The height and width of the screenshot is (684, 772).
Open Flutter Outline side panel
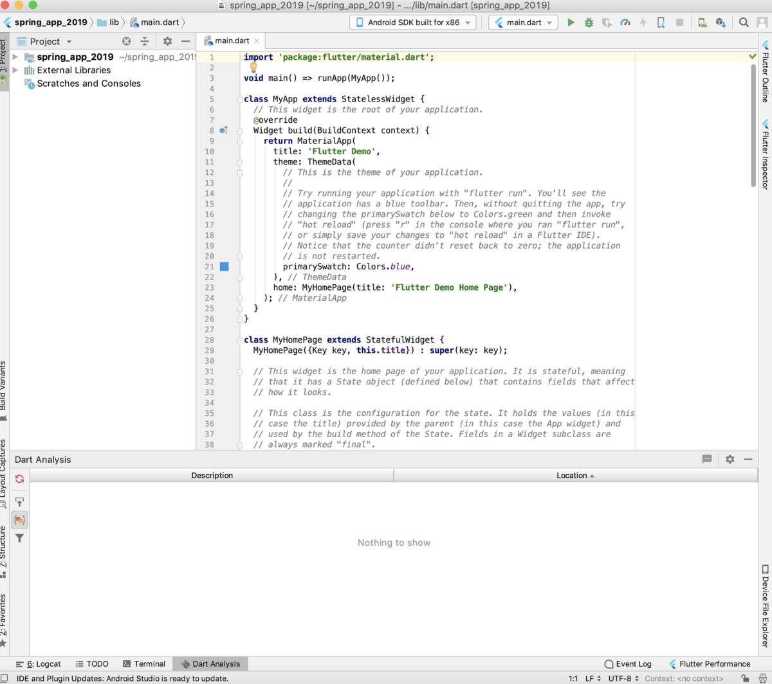coord(766,72)
